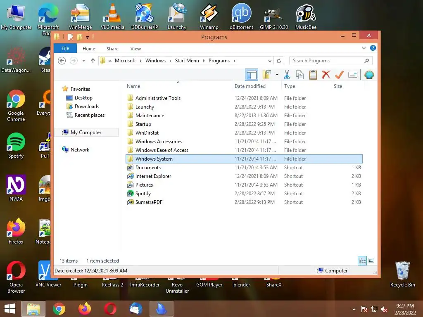
Task: Show hidden tray icons arrow
Action: (354, 309)
